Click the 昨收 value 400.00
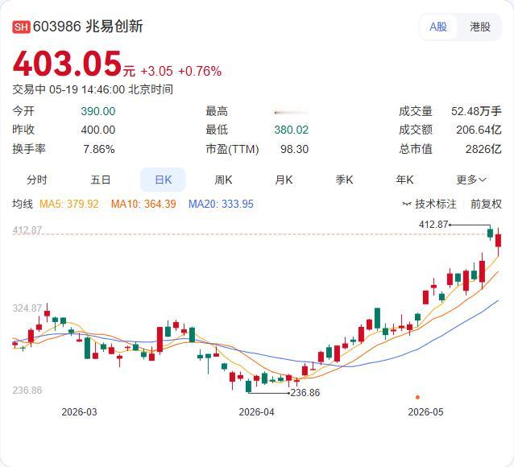514x467 pixels. [x=98, y=130]
